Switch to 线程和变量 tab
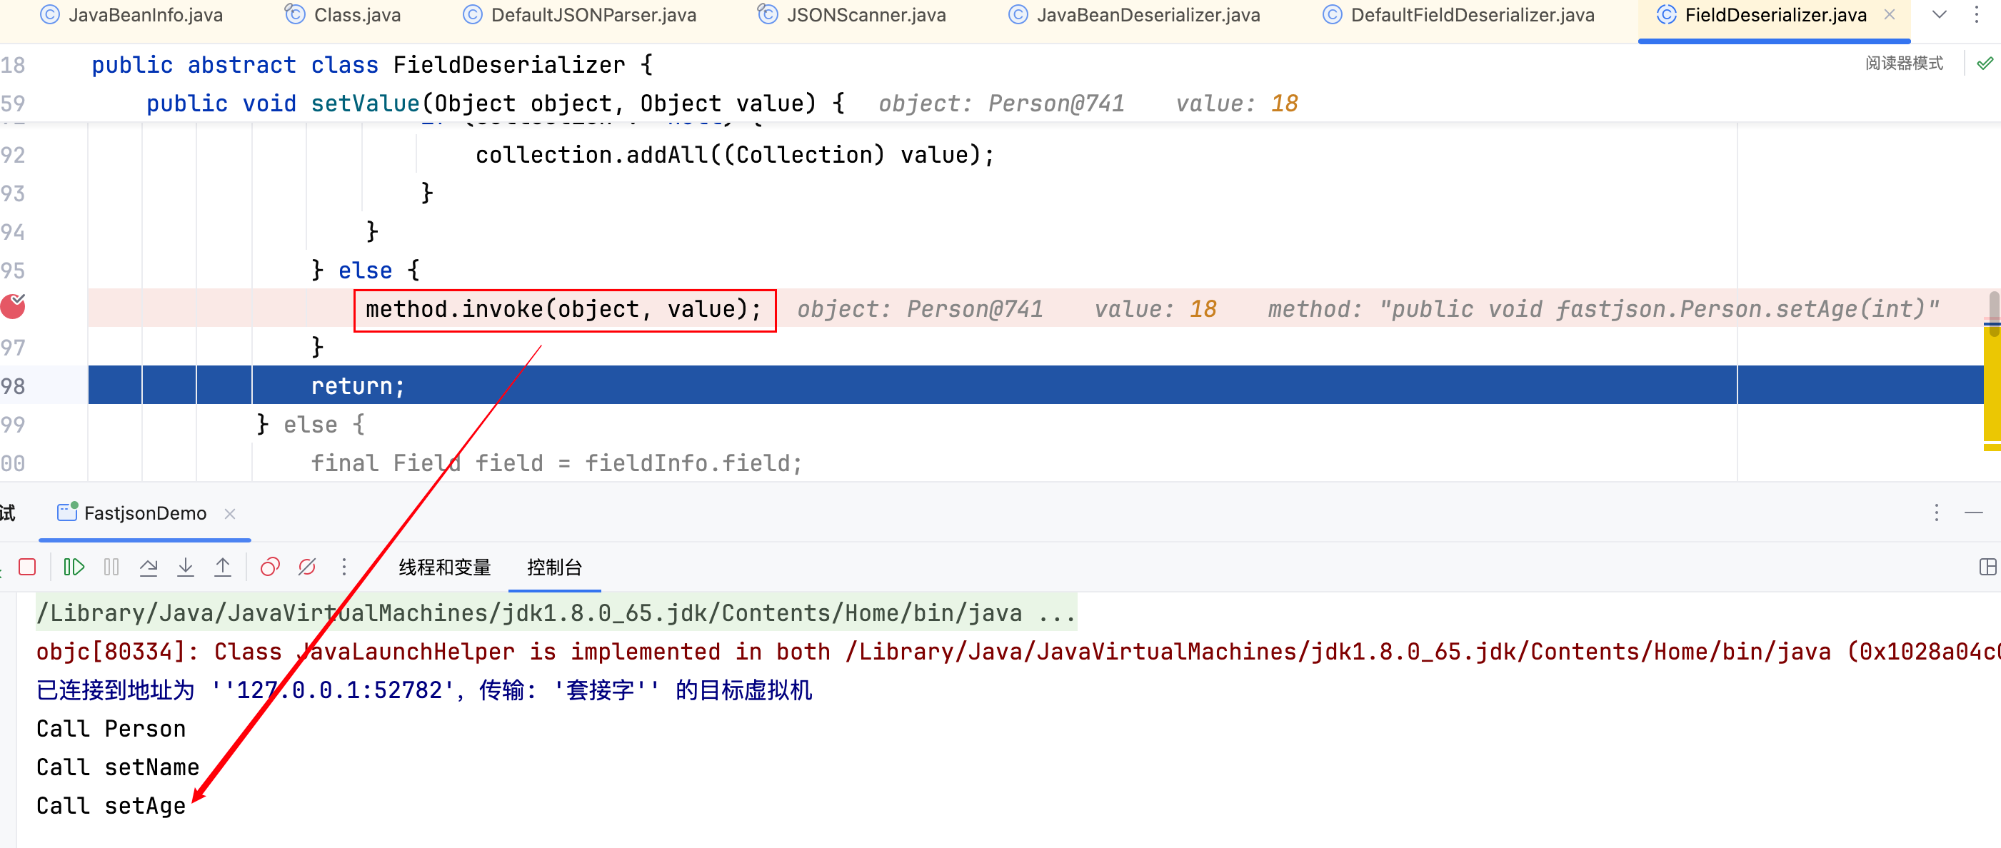Image resolution: width=2001 pixels, height=848 pixels. coord(444,567)
